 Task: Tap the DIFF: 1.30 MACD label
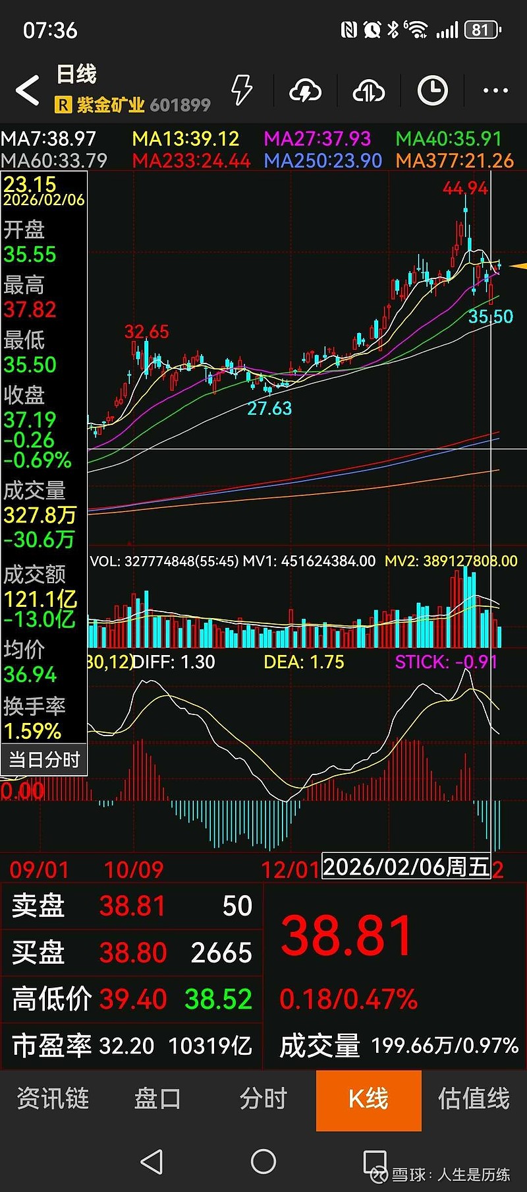click(173, 662)
